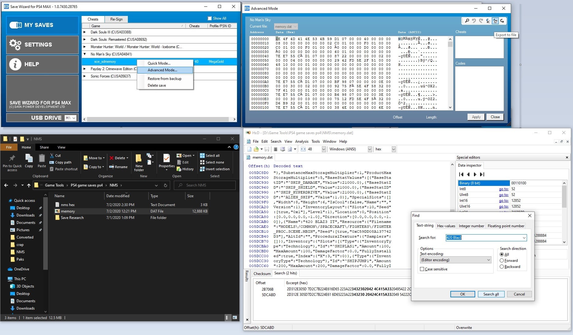
Task: Click HxD open RAM chip icon
Action: click(x=275, y=149)
